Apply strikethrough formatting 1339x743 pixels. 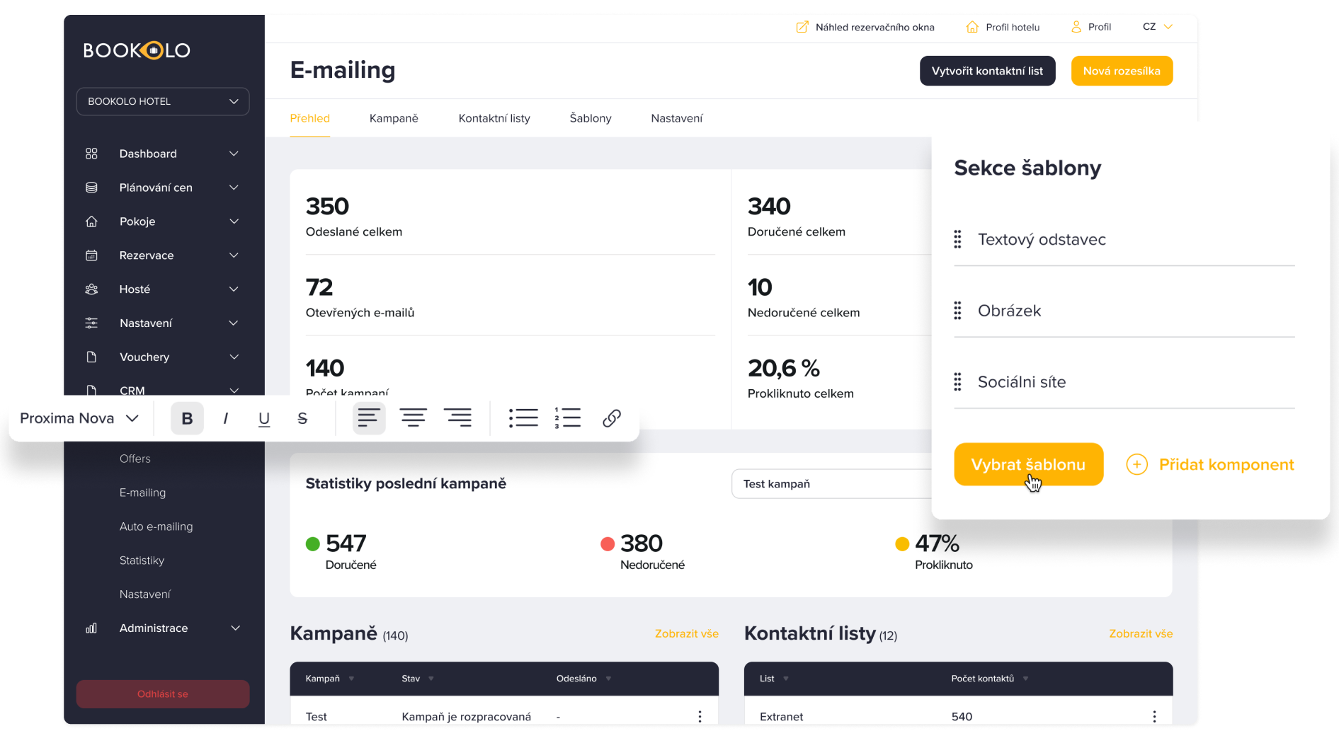click(x=302, y=417)
